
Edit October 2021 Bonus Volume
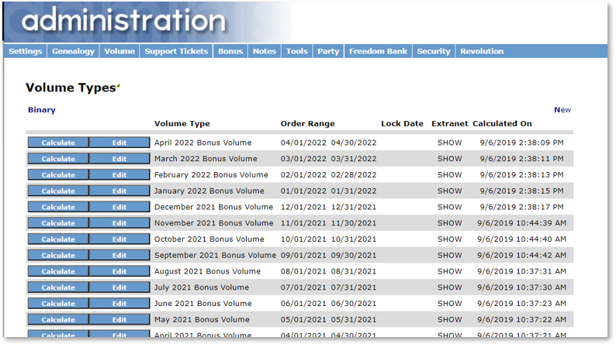(x=119, y=239)
